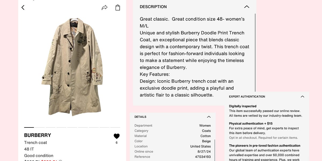
Task: Select the second carousel indicator dash
Action: click(39, 127)
